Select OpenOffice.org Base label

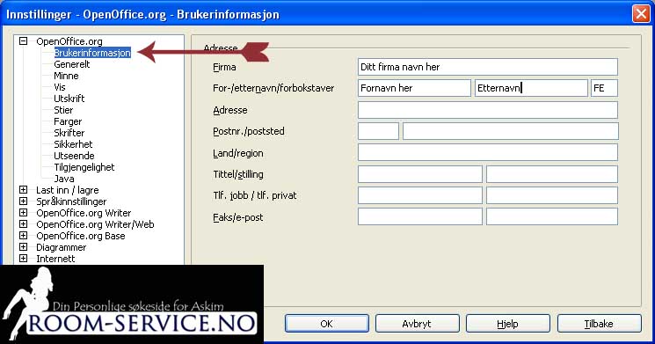[81, 236]
